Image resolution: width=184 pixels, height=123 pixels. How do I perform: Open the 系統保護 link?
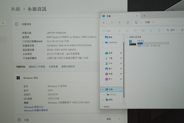point(53,66)
